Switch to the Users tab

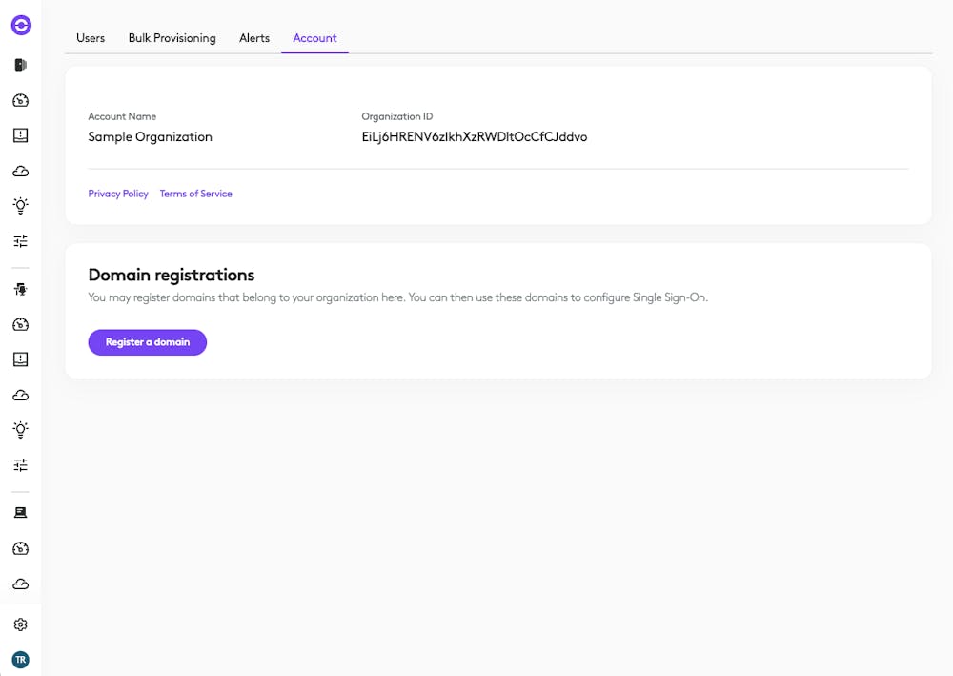tap(91, 38)
